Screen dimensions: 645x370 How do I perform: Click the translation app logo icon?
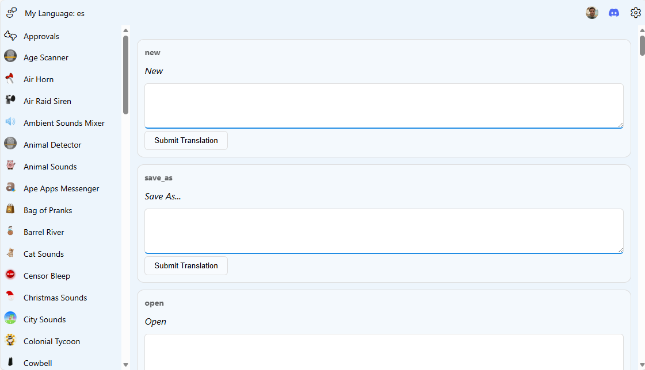click(x=12, y=13)
